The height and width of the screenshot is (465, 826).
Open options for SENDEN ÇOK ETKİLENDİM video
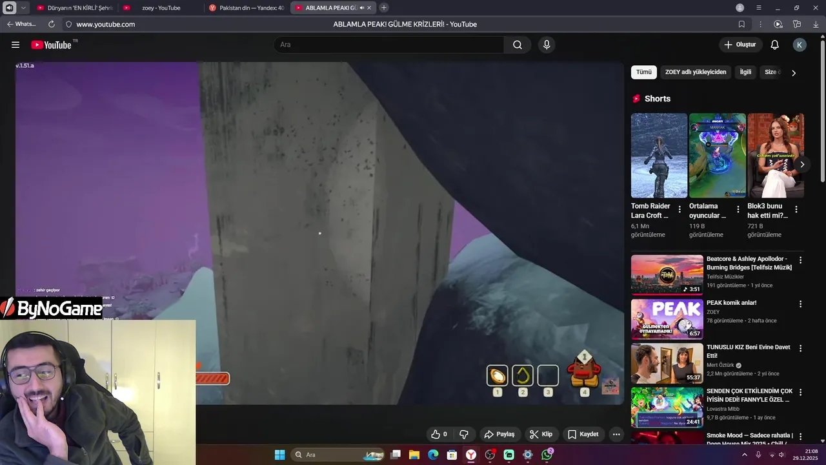pos(801,393)
